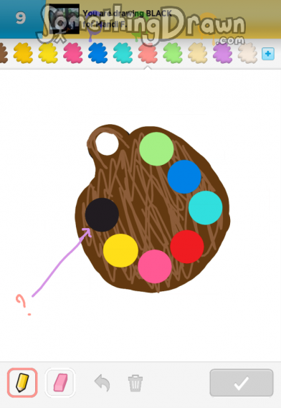The width and height of the screenshot is (281, 408).
Task: Pick the light green color swatch
Action: click(173, 53)
